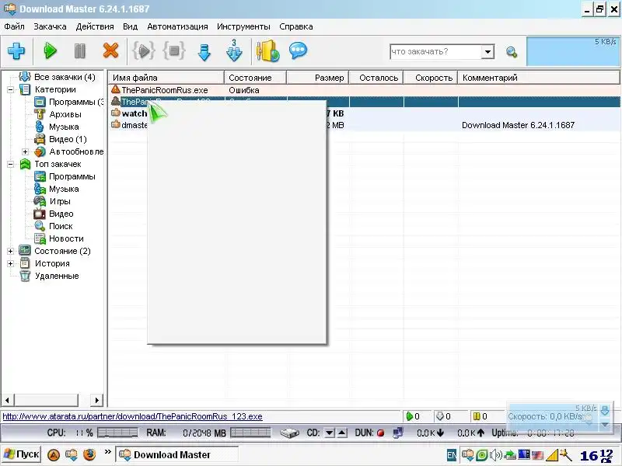Select Видео (1) category

pyautogui.click(x=68, y=139)
